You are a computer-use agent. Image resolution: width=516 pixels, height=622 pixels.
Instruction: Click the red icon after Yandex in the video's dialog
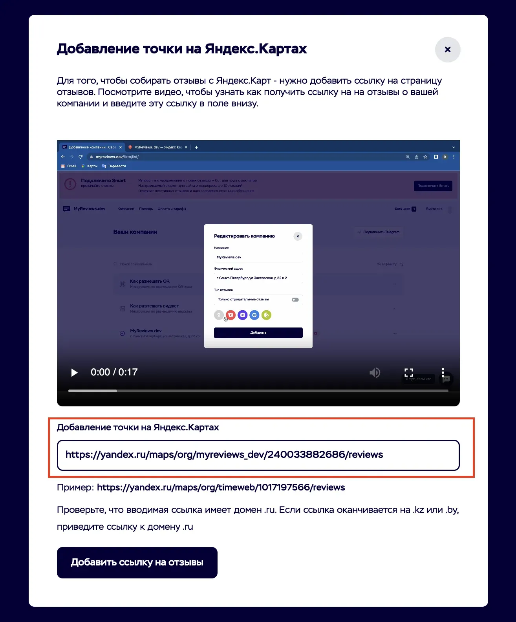[x=231, y=315]
